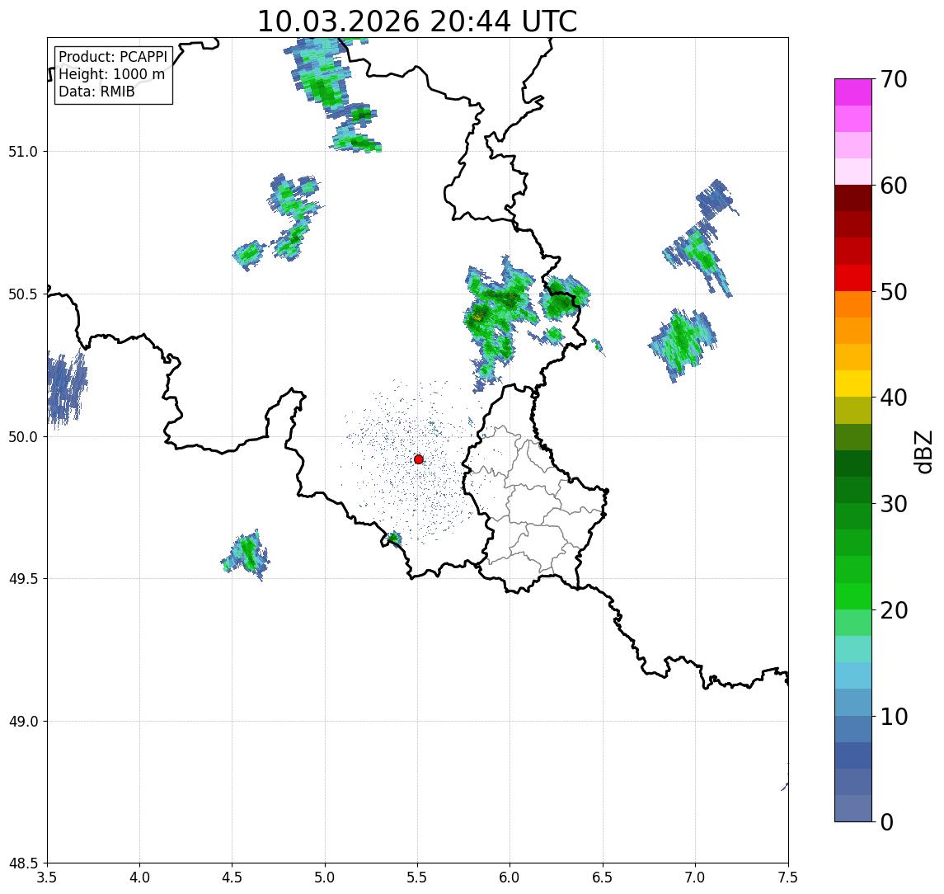Click the title 10.03.2026 20:44 UTC
Viewport: 944px width, 894px height.
(x=416, y=21)
